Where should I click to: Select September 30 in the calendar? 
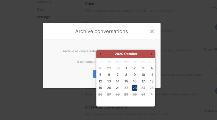(x=118, y=68)
